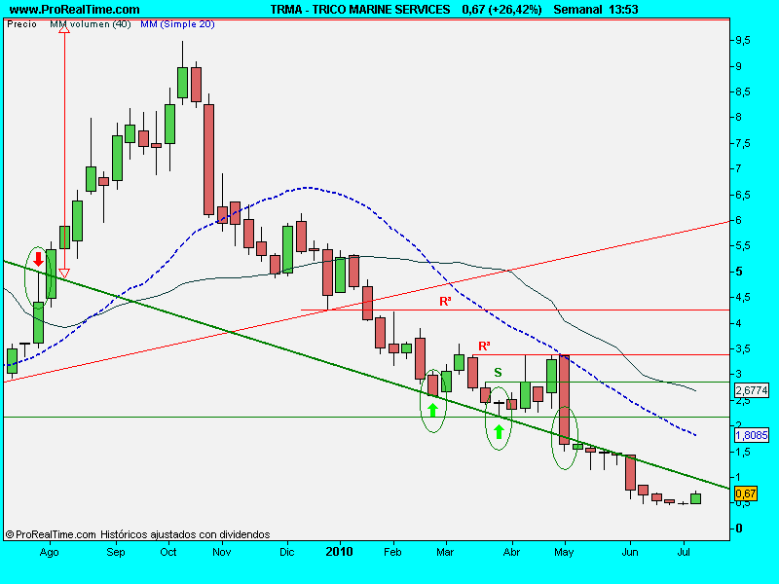Select the Precio legend label
The width and height of the screenshot is (779, 584).
click(21, 23)
